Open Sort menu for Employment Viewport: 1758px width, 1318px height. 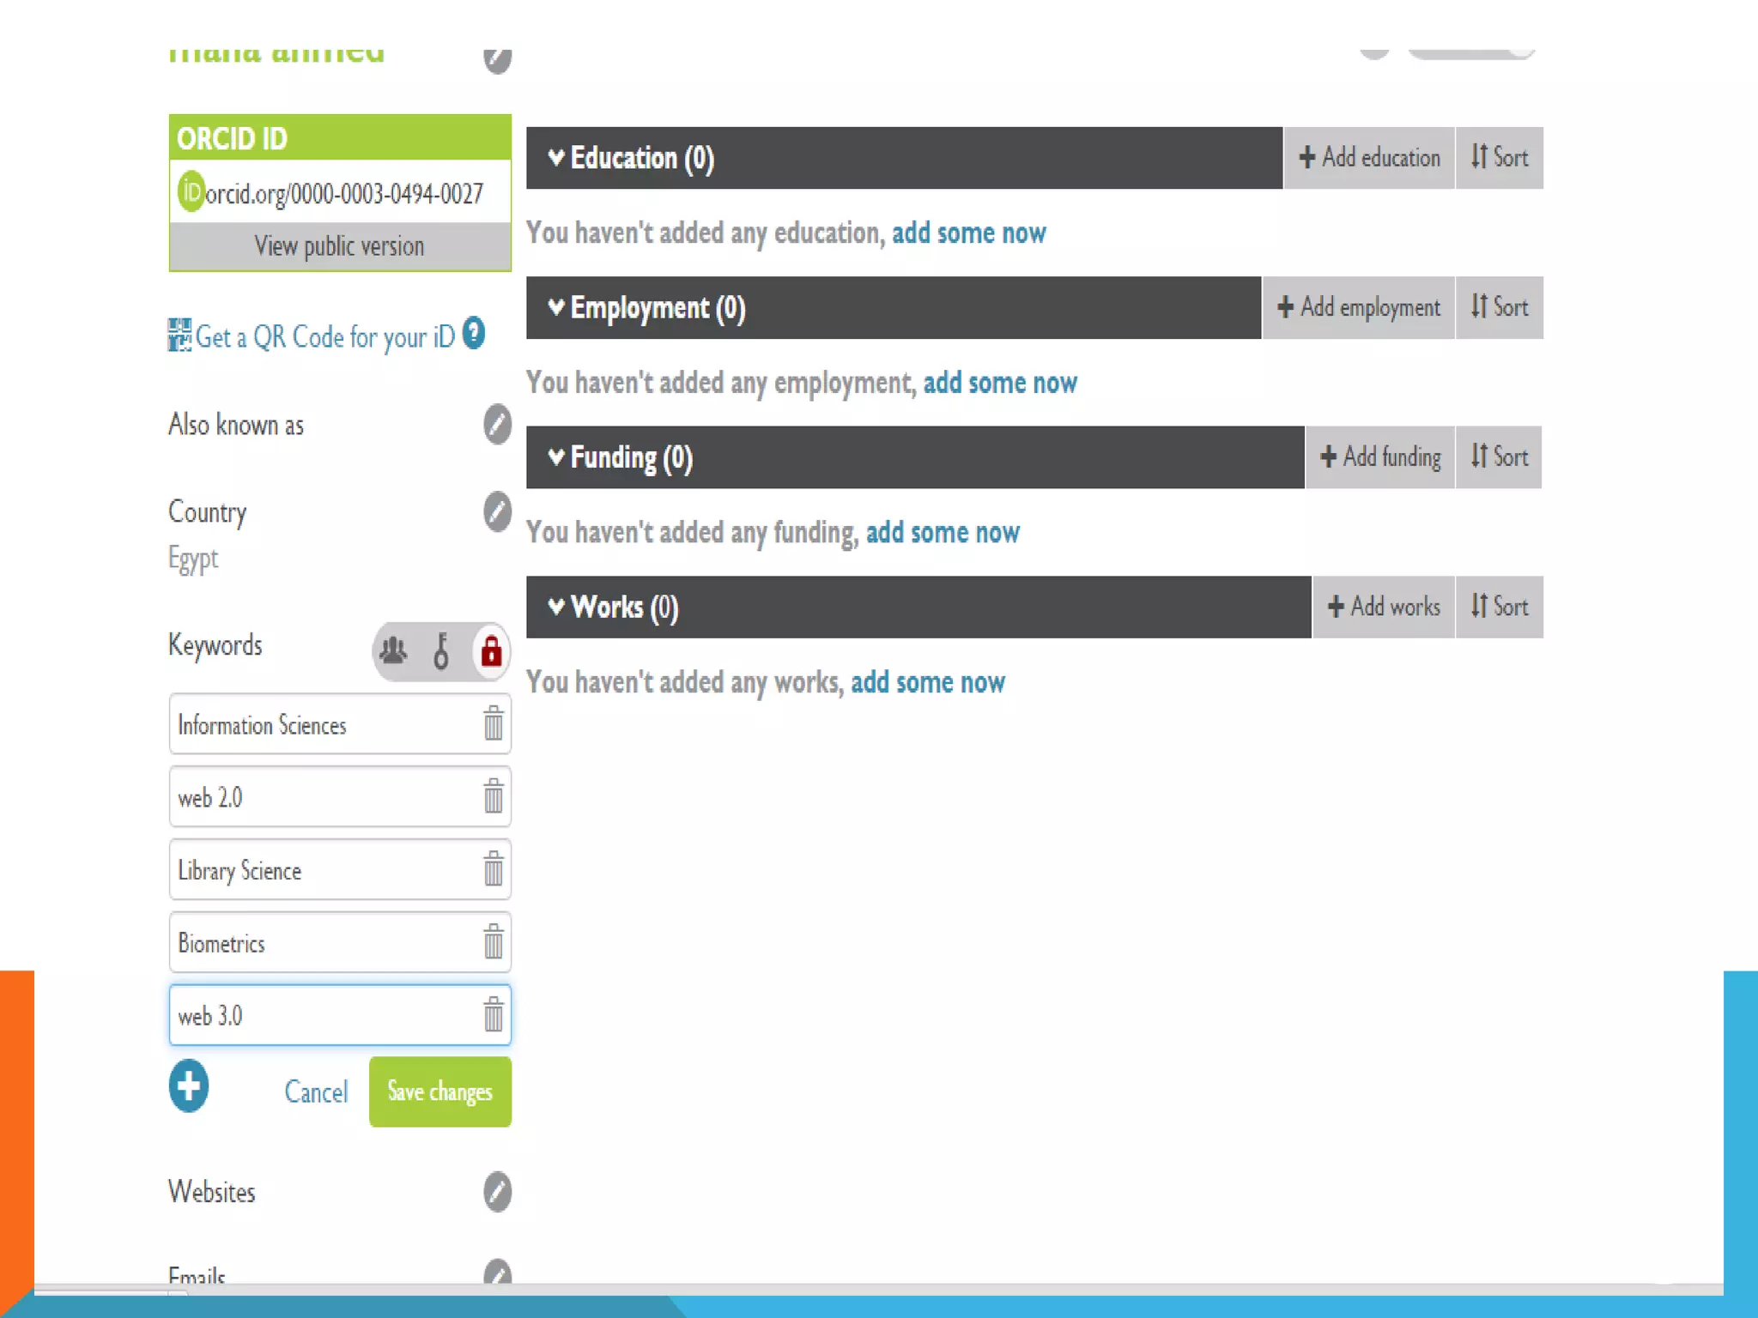(x=1499, y=307)
